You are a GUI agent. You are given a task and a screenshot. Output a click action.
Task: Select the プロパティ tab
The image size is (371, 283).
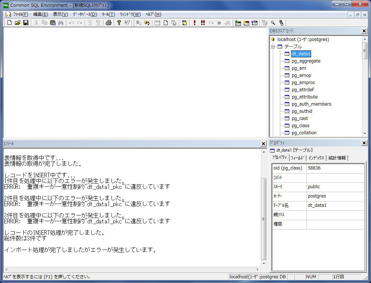pos(280,158)
